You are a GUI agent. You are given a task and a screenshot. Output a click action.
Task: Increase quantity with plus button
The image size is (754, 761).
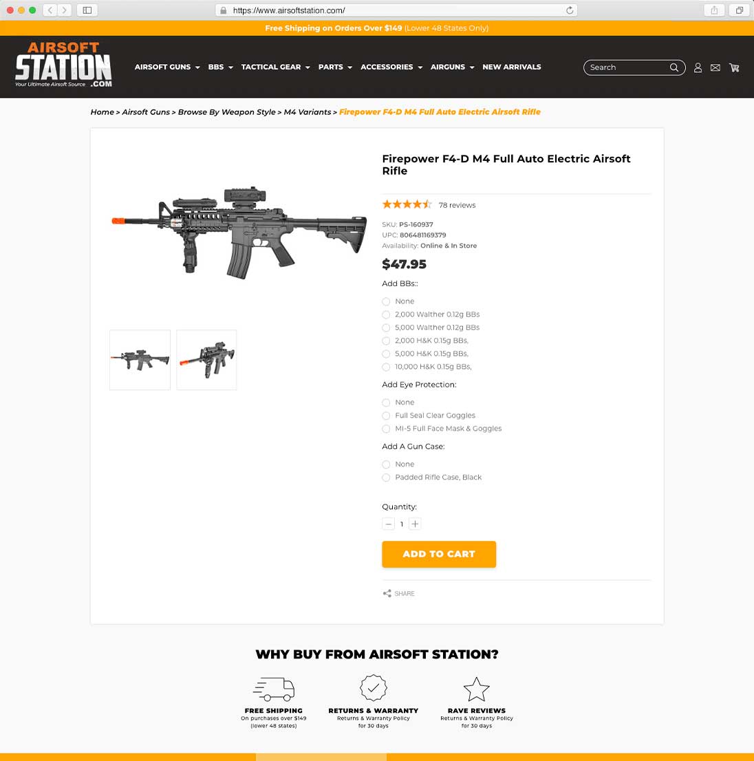coord(415,524)
